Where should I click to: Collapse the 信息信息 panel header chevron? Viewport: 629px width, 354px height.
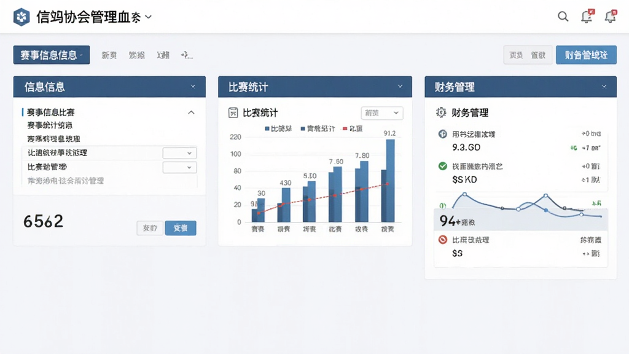click(193, 87)
